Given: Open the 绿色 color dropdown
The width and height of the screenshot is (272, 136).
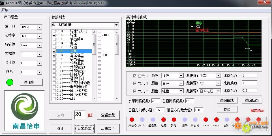Looking at the screenshot, I should [181, 76].
